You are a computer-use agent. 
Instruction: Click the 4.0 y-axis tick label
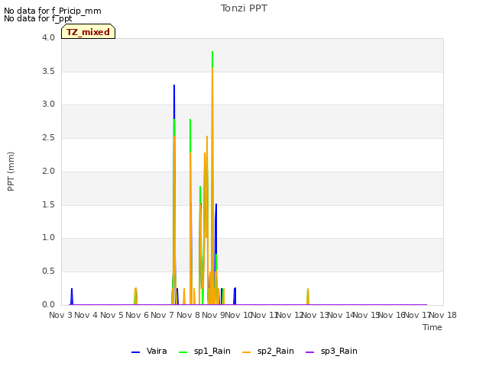[48, 37]
